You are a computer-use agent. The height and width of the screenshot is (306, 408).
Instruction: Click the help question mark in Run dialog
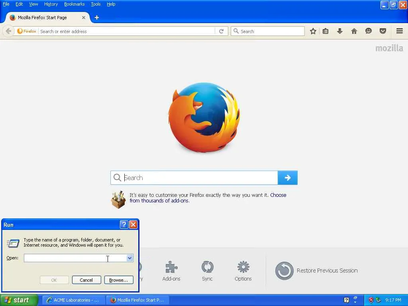tap(124, 225)
